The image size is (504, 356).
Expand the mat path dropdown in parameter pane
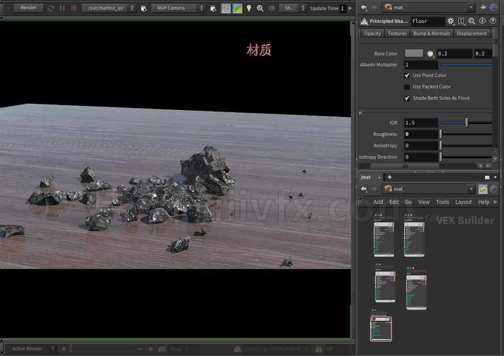(471, 7)
